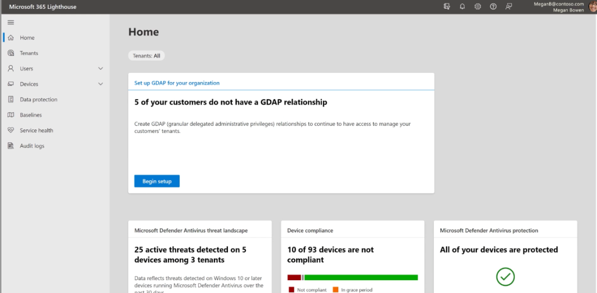The width and height of the screenshot is (597, 293).
Task: Click Microsoft 365 Lighthouse title
Action: click(x=42, y=6)
